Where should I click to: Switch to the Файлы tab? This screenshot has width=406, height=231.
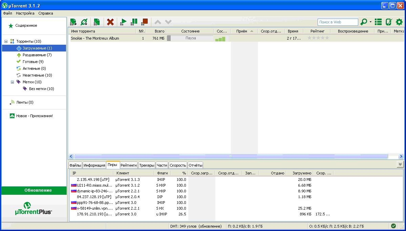click(76, 165)
